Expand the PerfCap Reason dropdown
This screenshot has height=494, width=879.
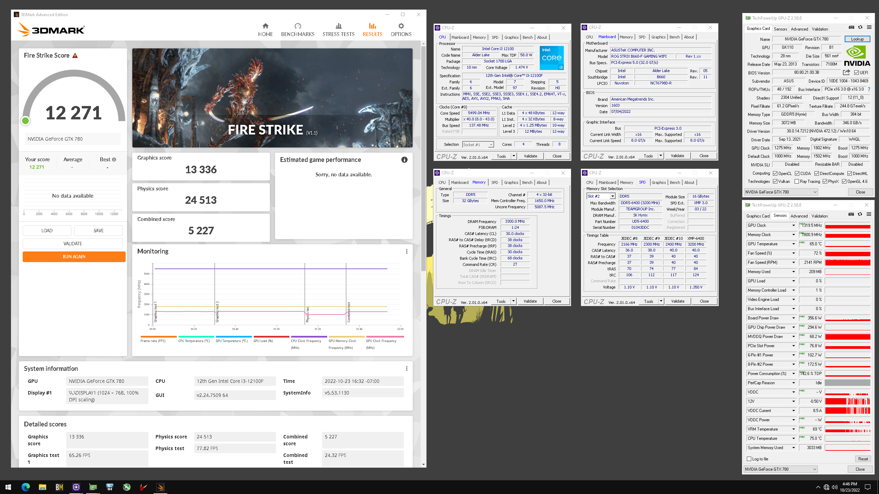click(x=794, y=383)
